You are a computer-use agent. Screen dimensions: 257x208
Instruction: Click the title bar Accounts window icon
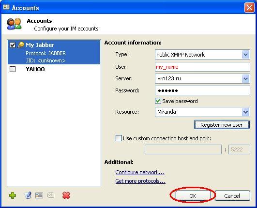(x=6, y=7)
